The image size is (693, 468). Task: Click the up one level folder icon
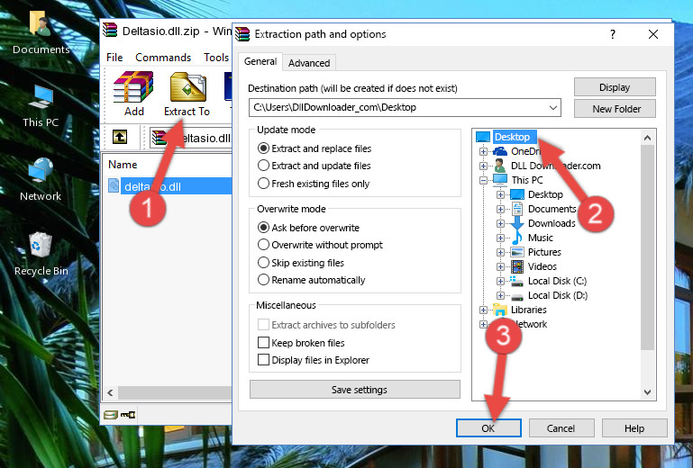(120, 137)
